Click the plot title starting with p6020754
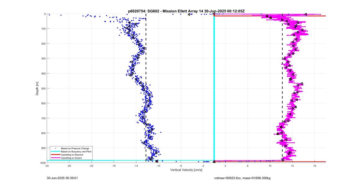 [186, 11]
